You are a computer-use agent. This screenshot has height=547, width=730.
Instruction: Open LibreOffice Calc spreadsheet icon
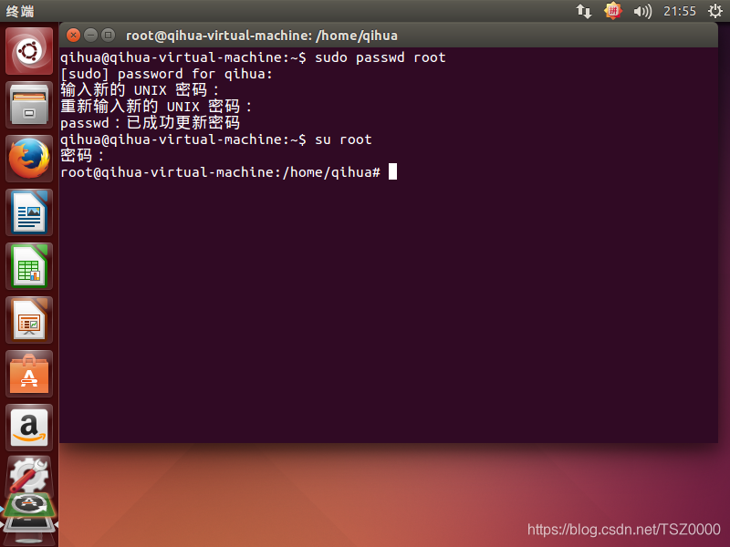pos(29,266)
